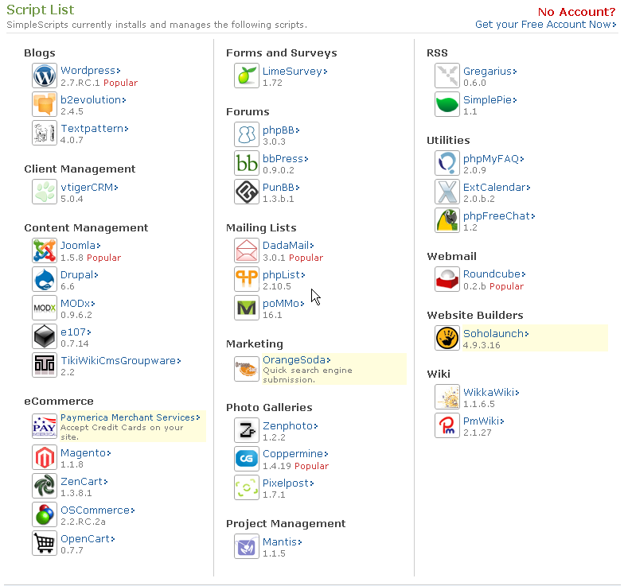Click the ZenCart swirl icon
624x586 pixels.
click(x=45, y=486)
